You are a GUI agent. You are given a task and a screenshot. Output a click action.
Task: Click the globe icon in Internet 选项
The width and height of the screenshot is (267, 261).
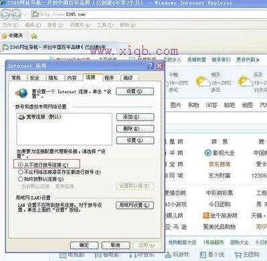[21, 93]
